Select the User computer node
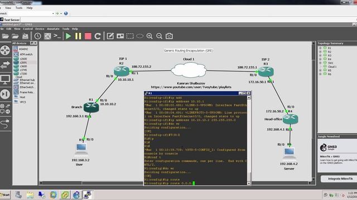Viewport: 357px width, 200px height. click(81, 149)
